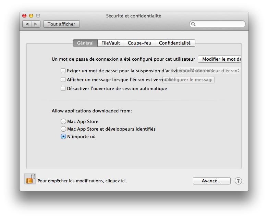The height and width of the screenshot is (218, 268).
Task: Click the padlock icon to prevent changes
Action: pos(30,179)
